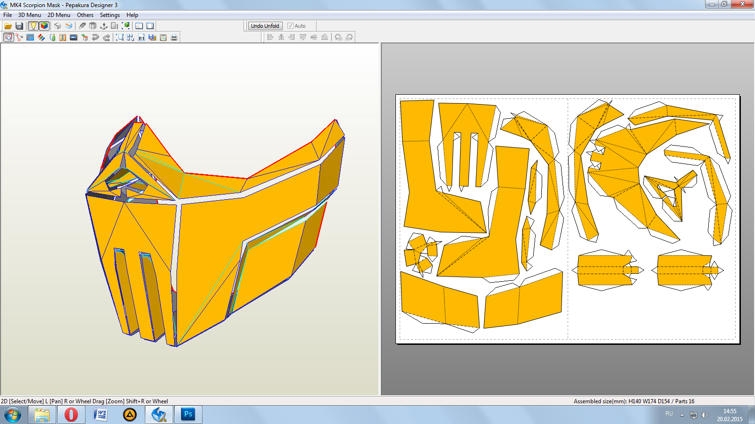Enable the Auto checkbox

click(x=290, y=26)
